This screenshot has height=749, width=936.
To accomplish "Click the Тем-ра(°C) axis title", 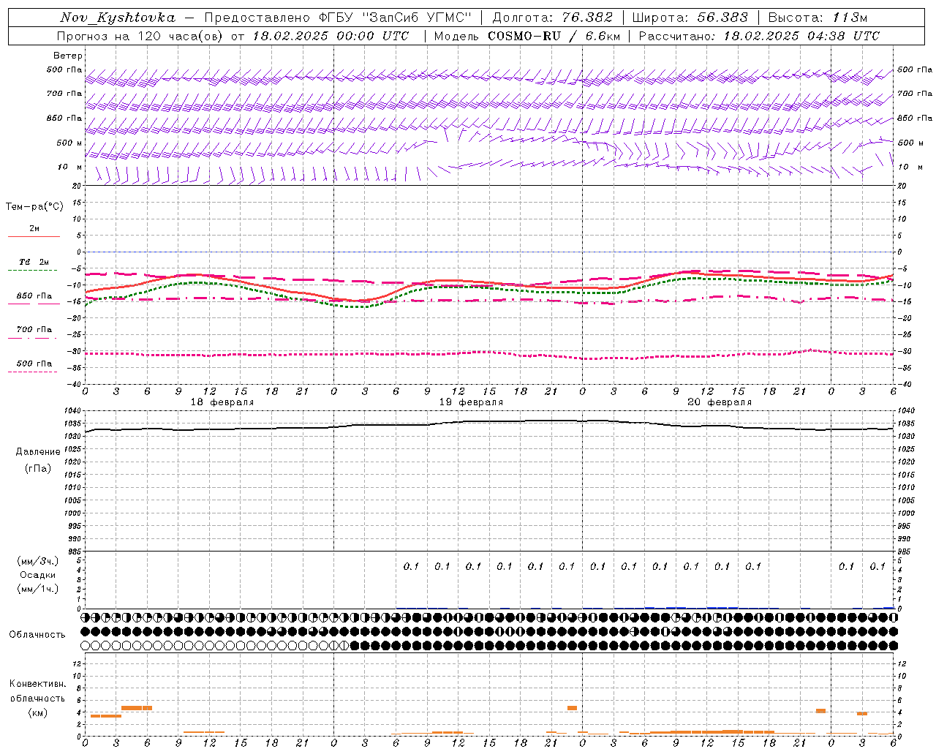I will pyautogui.click(x=34, y=207).
